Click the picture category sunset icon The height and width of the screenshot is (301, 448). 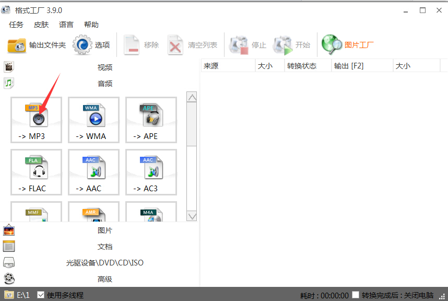tap(9, 230)
